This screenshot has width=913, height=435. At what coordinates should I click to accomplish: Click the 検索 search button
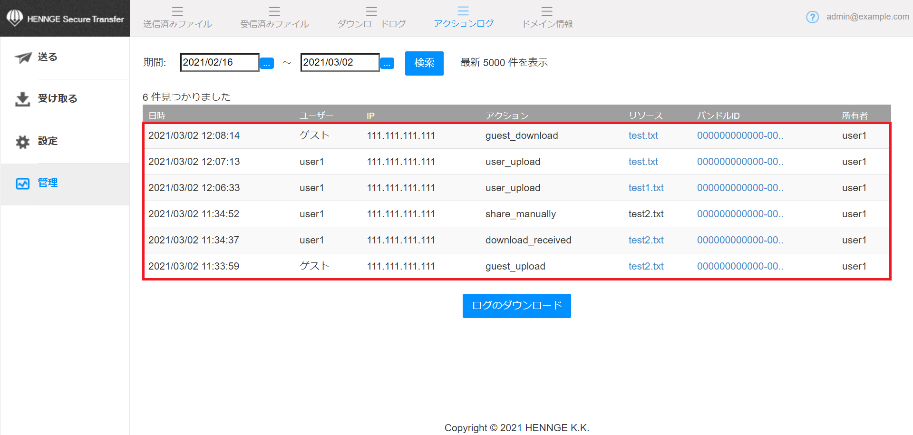[x=424, y=63]
